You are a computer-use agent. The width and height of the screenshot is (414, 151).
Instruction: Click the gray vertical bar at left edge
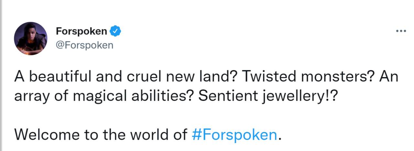(x=1, y=75)
